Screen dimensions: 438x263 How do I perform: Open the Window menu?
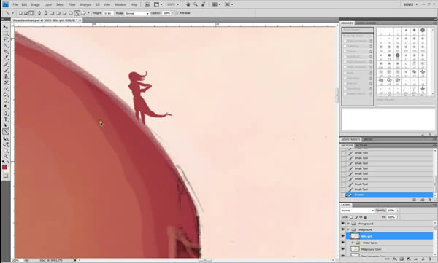click(120, 5)
